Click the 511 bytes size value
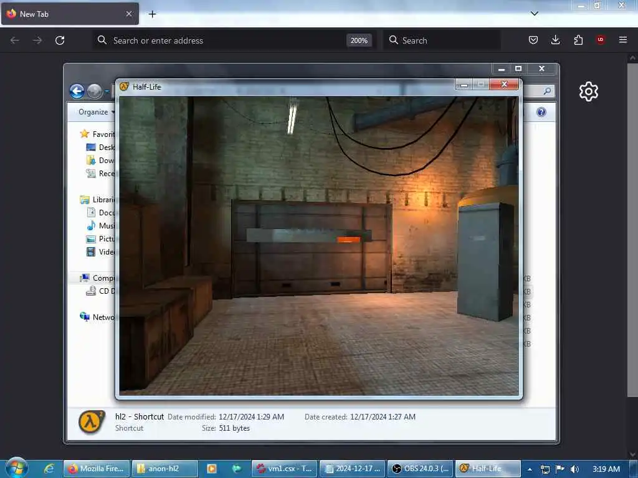Screen dimensions: 638x478 click(234, 428)
